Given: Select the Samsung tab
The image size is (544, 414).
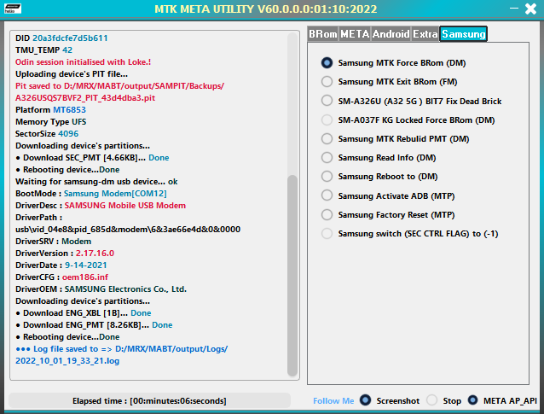Looking at the screenshot, I should pos(464,34).
